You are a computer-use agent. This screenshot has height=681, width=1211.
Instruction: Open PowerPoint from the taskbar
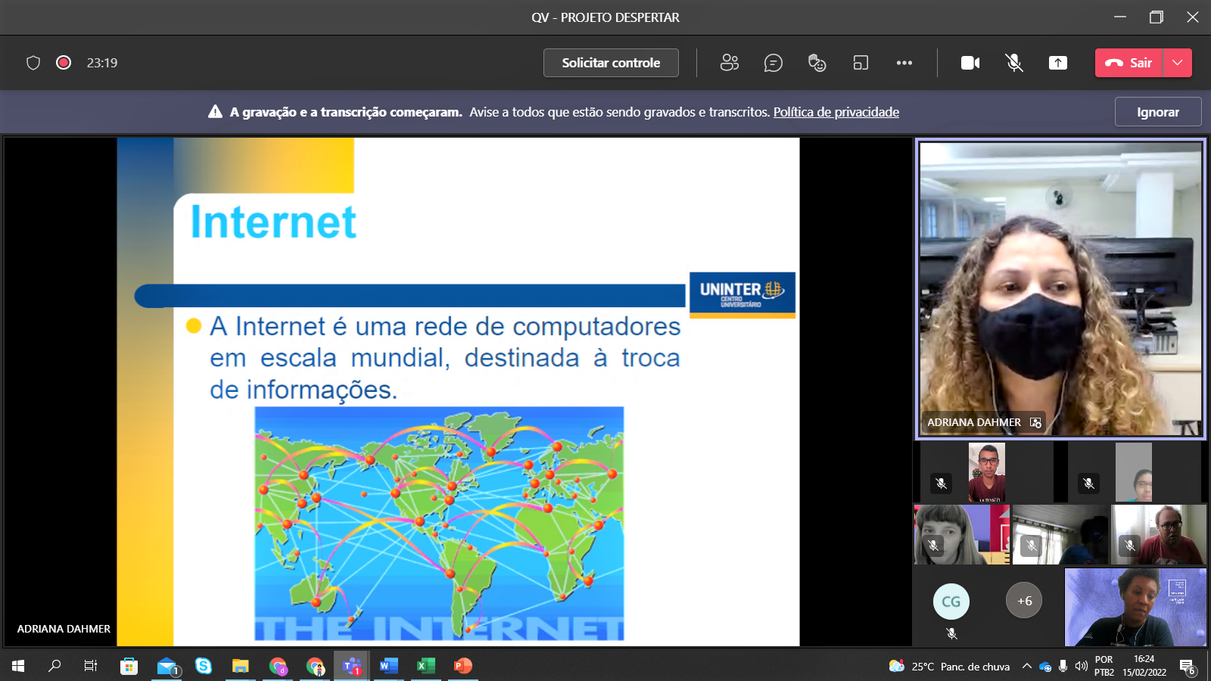[462, 666]
